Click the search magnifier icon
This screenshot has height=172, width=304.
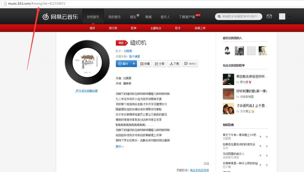219,16
